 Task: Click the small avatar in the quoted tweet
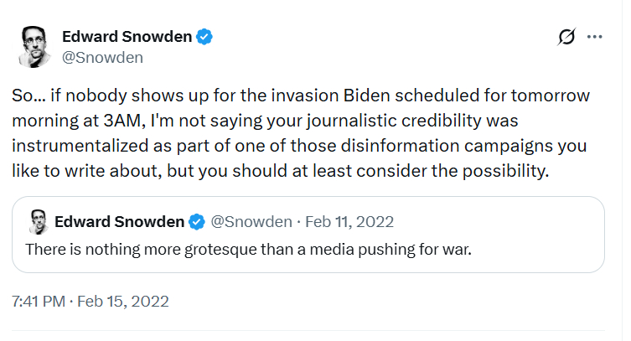[37, 222]
